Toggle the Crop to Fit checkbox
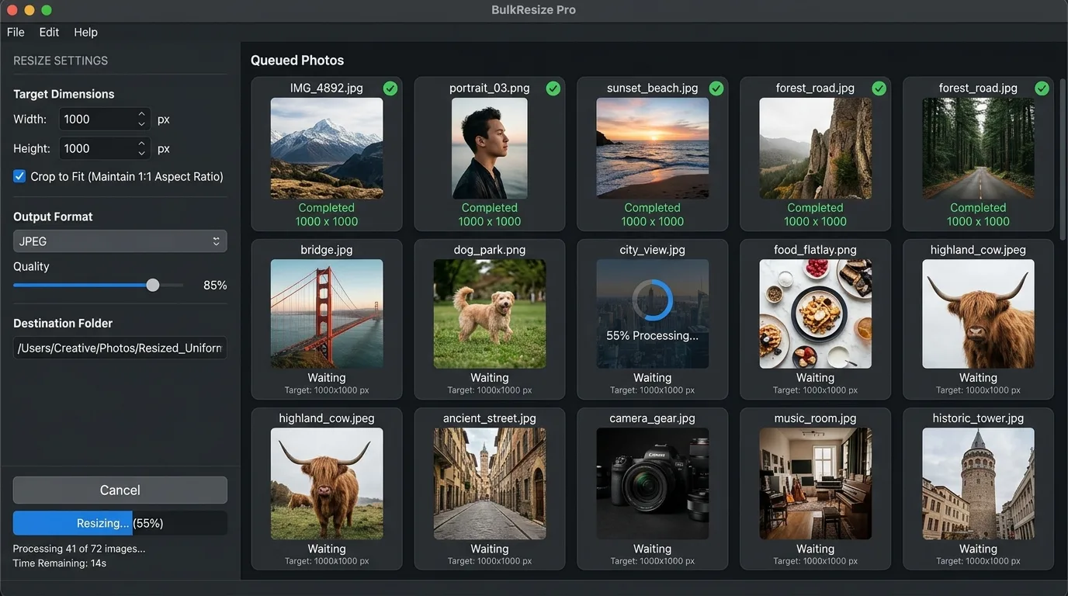Screen dimensions: 1068x596 pos(19,176)
